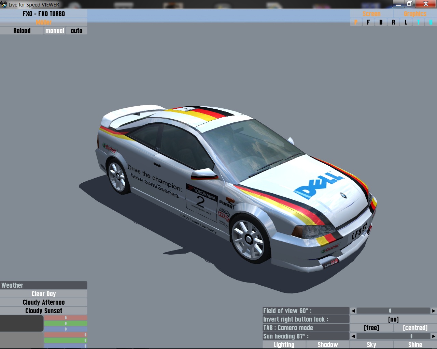Toggle the cyan U button
This screenshot has height=349, width=437.
[431, 22]
